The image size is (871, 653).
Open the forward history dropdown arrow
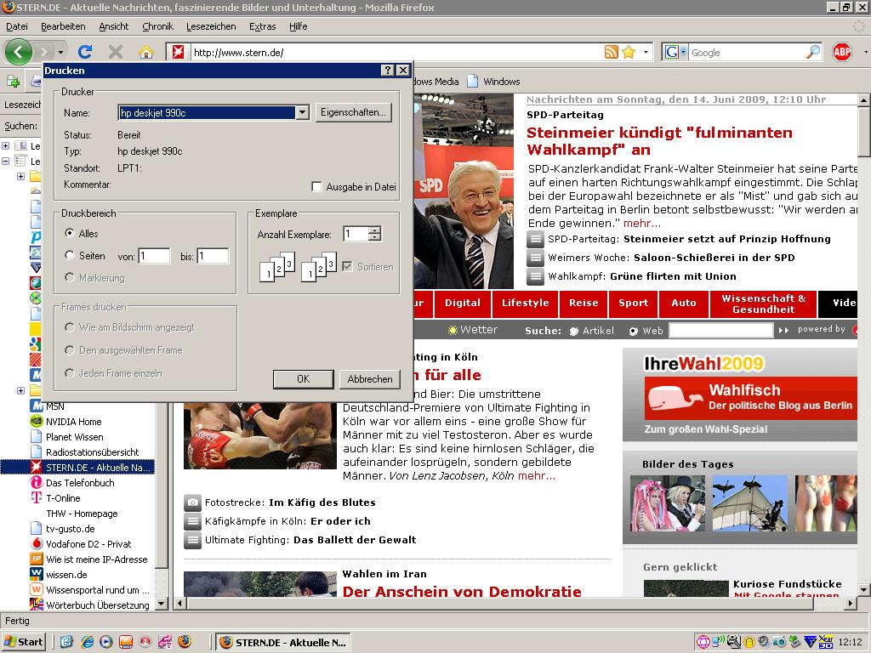[x=60, y=52]
